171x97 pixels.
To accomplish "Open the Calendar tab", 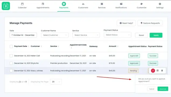I will pyautogui.click(x=22, y=6).
